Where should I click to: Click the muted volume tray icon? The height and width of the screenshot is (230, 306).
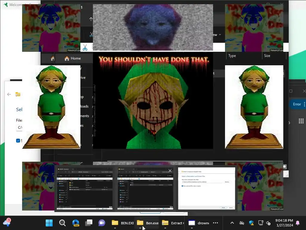click(268, 223)
